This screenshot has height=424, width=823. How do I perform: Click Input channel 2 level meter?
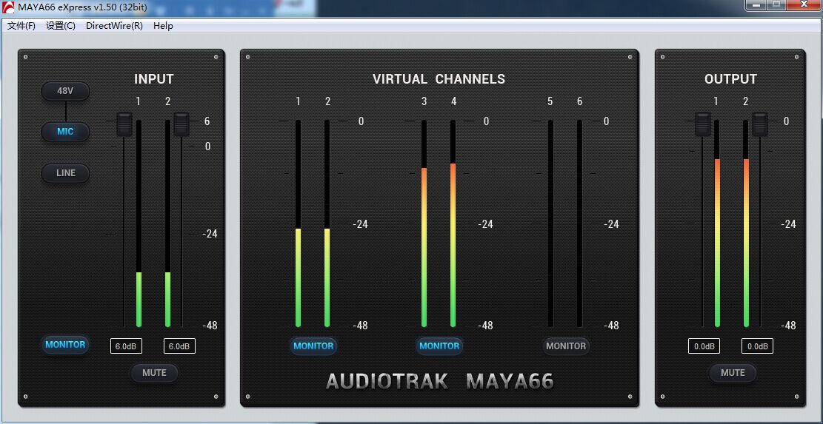[168, 223]
